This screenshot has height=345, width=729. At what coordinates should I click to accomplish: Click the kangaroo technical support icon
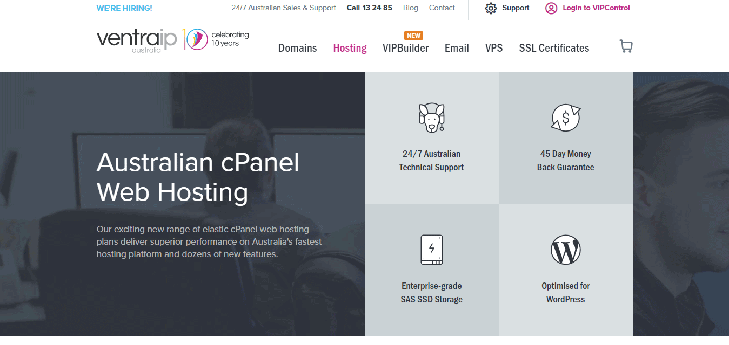coord(431,118)
